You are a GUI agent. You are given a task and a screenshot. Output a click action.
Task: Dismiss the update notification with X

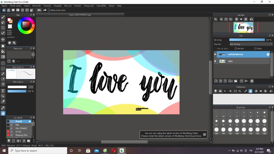point(204,134)
